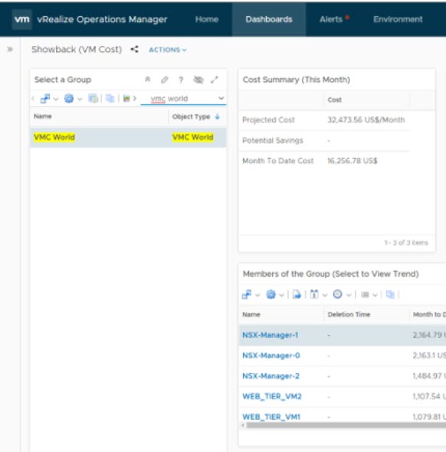
Task: Click the share dashboard icon
Action: (134, 49)
